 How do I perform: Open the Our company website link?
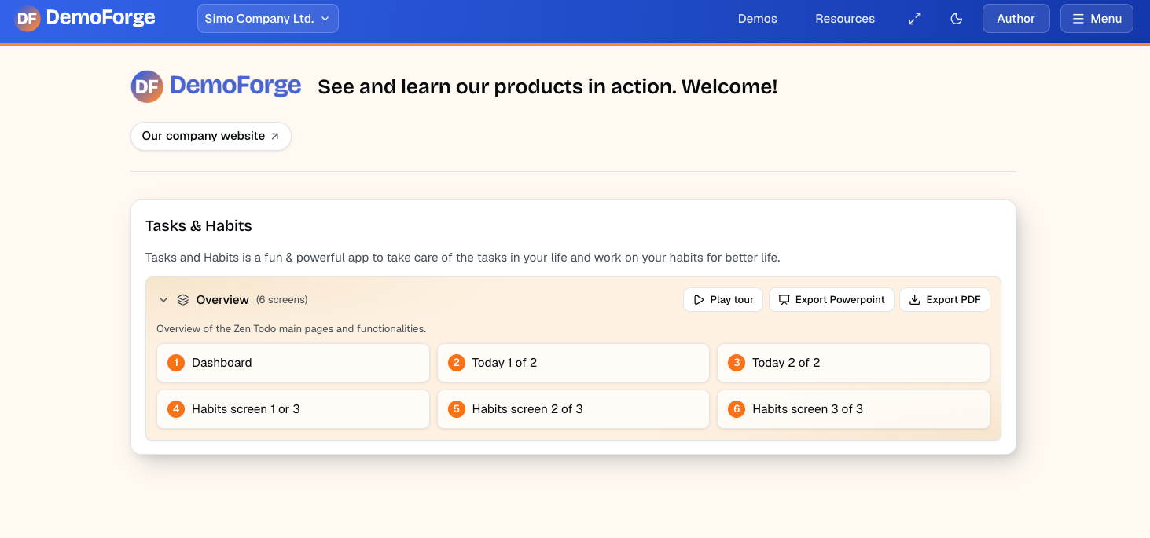point(211,136)
